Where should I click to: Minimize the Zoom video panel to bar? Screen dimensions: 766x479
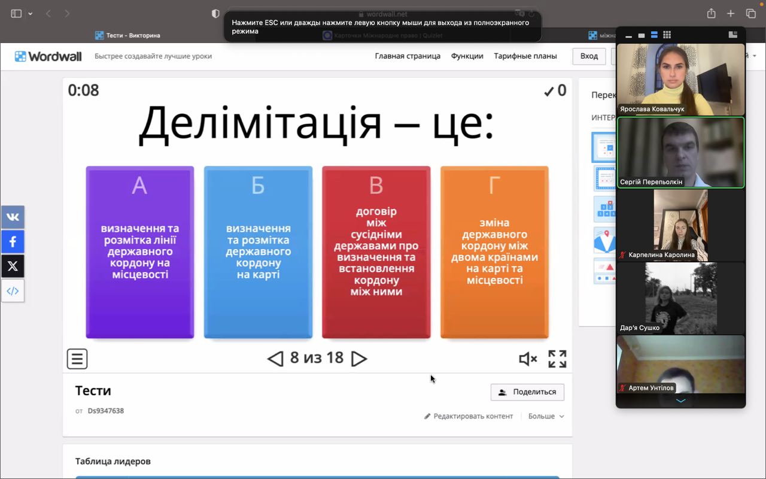coord(628,35)
